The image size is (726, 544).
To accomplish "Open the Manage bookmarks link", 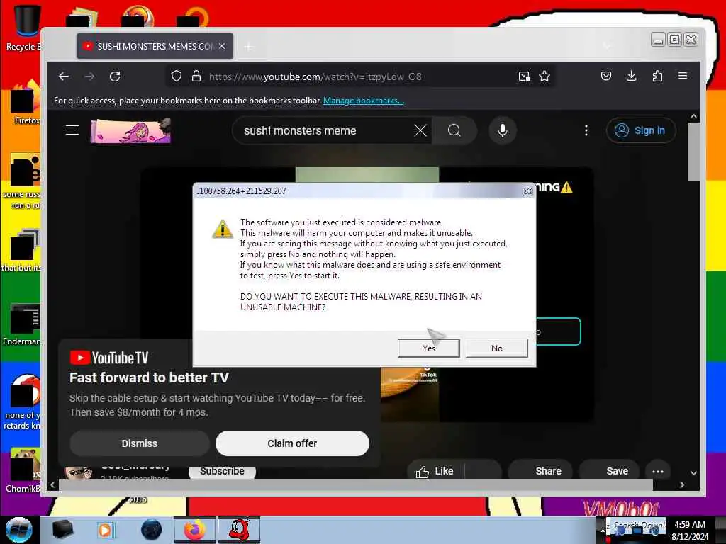I will click(x=364, y=101).
